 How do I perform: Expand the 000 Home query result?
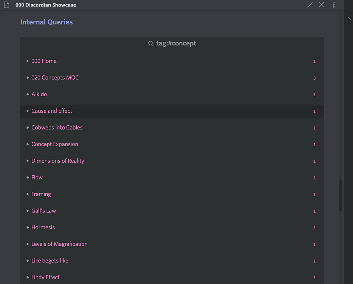[x=28, y=61]
